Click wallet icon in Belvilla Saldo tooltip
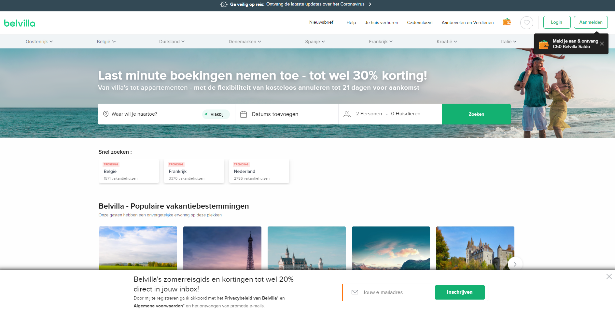This screenshot has width=615, height=309. 543,44
